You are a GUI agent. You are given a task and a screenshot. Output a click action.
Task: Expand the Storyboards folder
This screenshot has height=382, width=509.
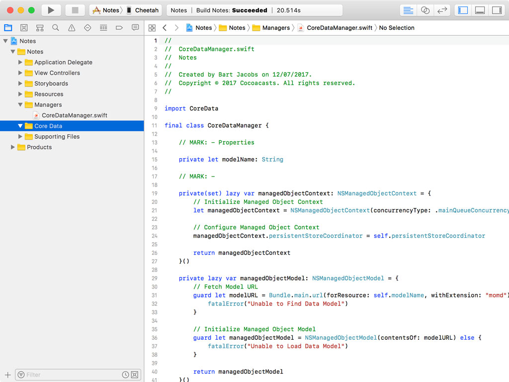20,84
